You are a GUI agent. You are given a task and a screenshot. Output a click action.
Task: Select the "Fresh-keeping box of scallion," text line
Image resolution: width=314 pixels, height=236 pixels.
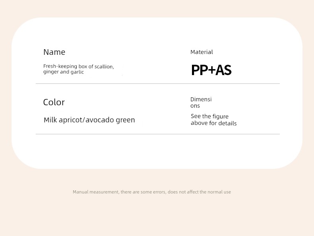pos(79,66)
